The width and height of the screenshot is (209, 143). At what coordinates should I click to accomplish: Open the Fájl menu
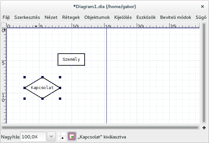[6, 17]
